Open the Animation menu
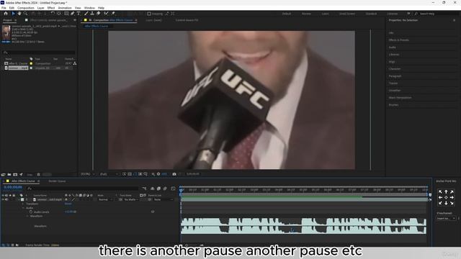The image size is (461, 259). pos(65,8)
